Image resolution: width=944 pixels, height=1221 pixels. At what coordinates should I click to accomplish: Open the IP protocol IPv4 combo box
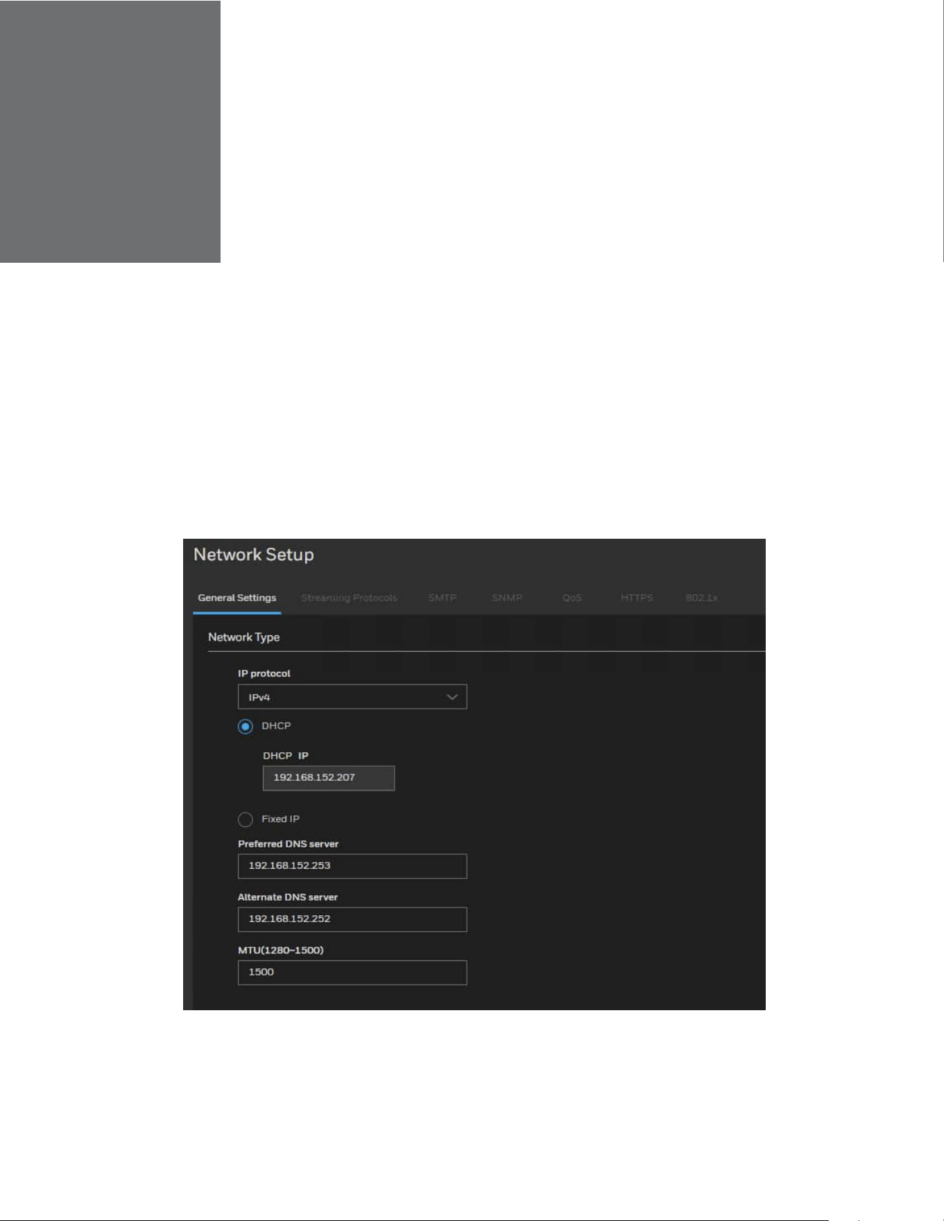coord(352,697)
